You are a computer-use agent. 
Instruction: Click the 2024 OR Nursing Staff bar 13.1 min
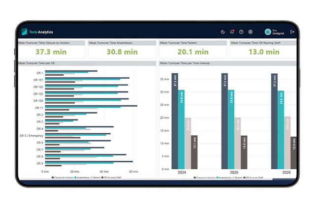tap(194, 152)
